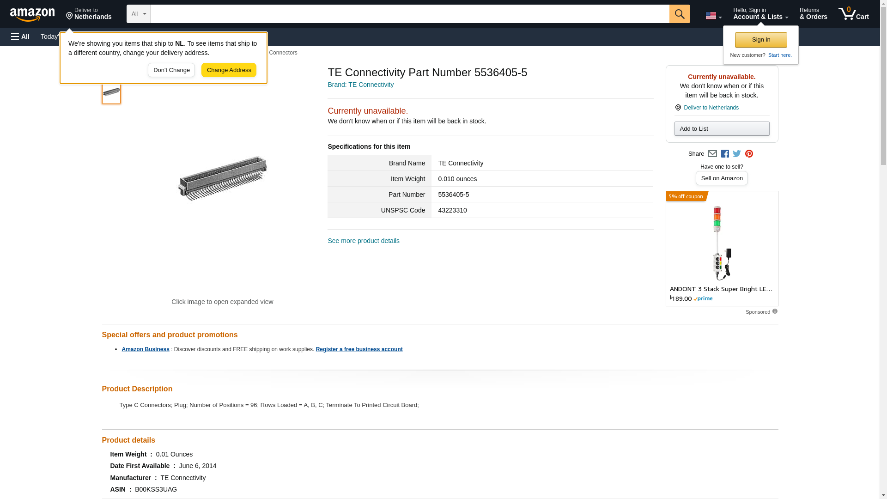Open the All hamburger menu
The image size is (887, 499).
[20, 37]
